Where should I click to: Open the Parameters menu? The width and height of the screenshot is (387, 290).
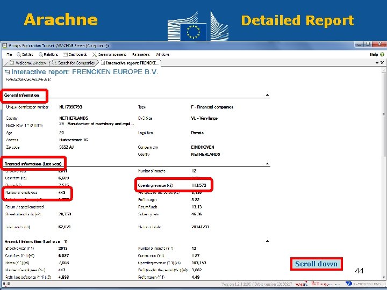pyautogui.click(x=141, y=54)
